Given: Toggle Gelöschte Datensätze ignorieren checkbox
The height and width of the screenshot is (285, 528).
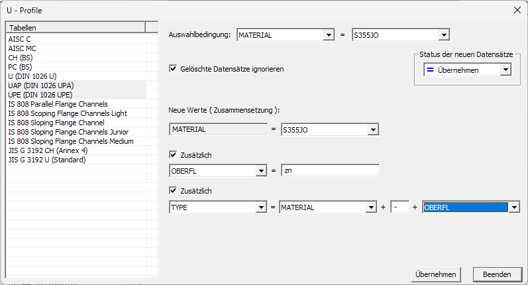Looking at the screenshot, I should pos(174,68).
